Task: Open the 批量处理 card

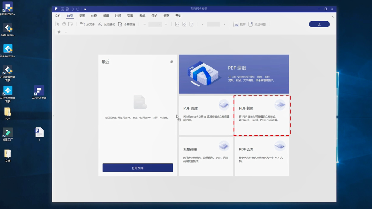Action: click(x=206, y=157)
